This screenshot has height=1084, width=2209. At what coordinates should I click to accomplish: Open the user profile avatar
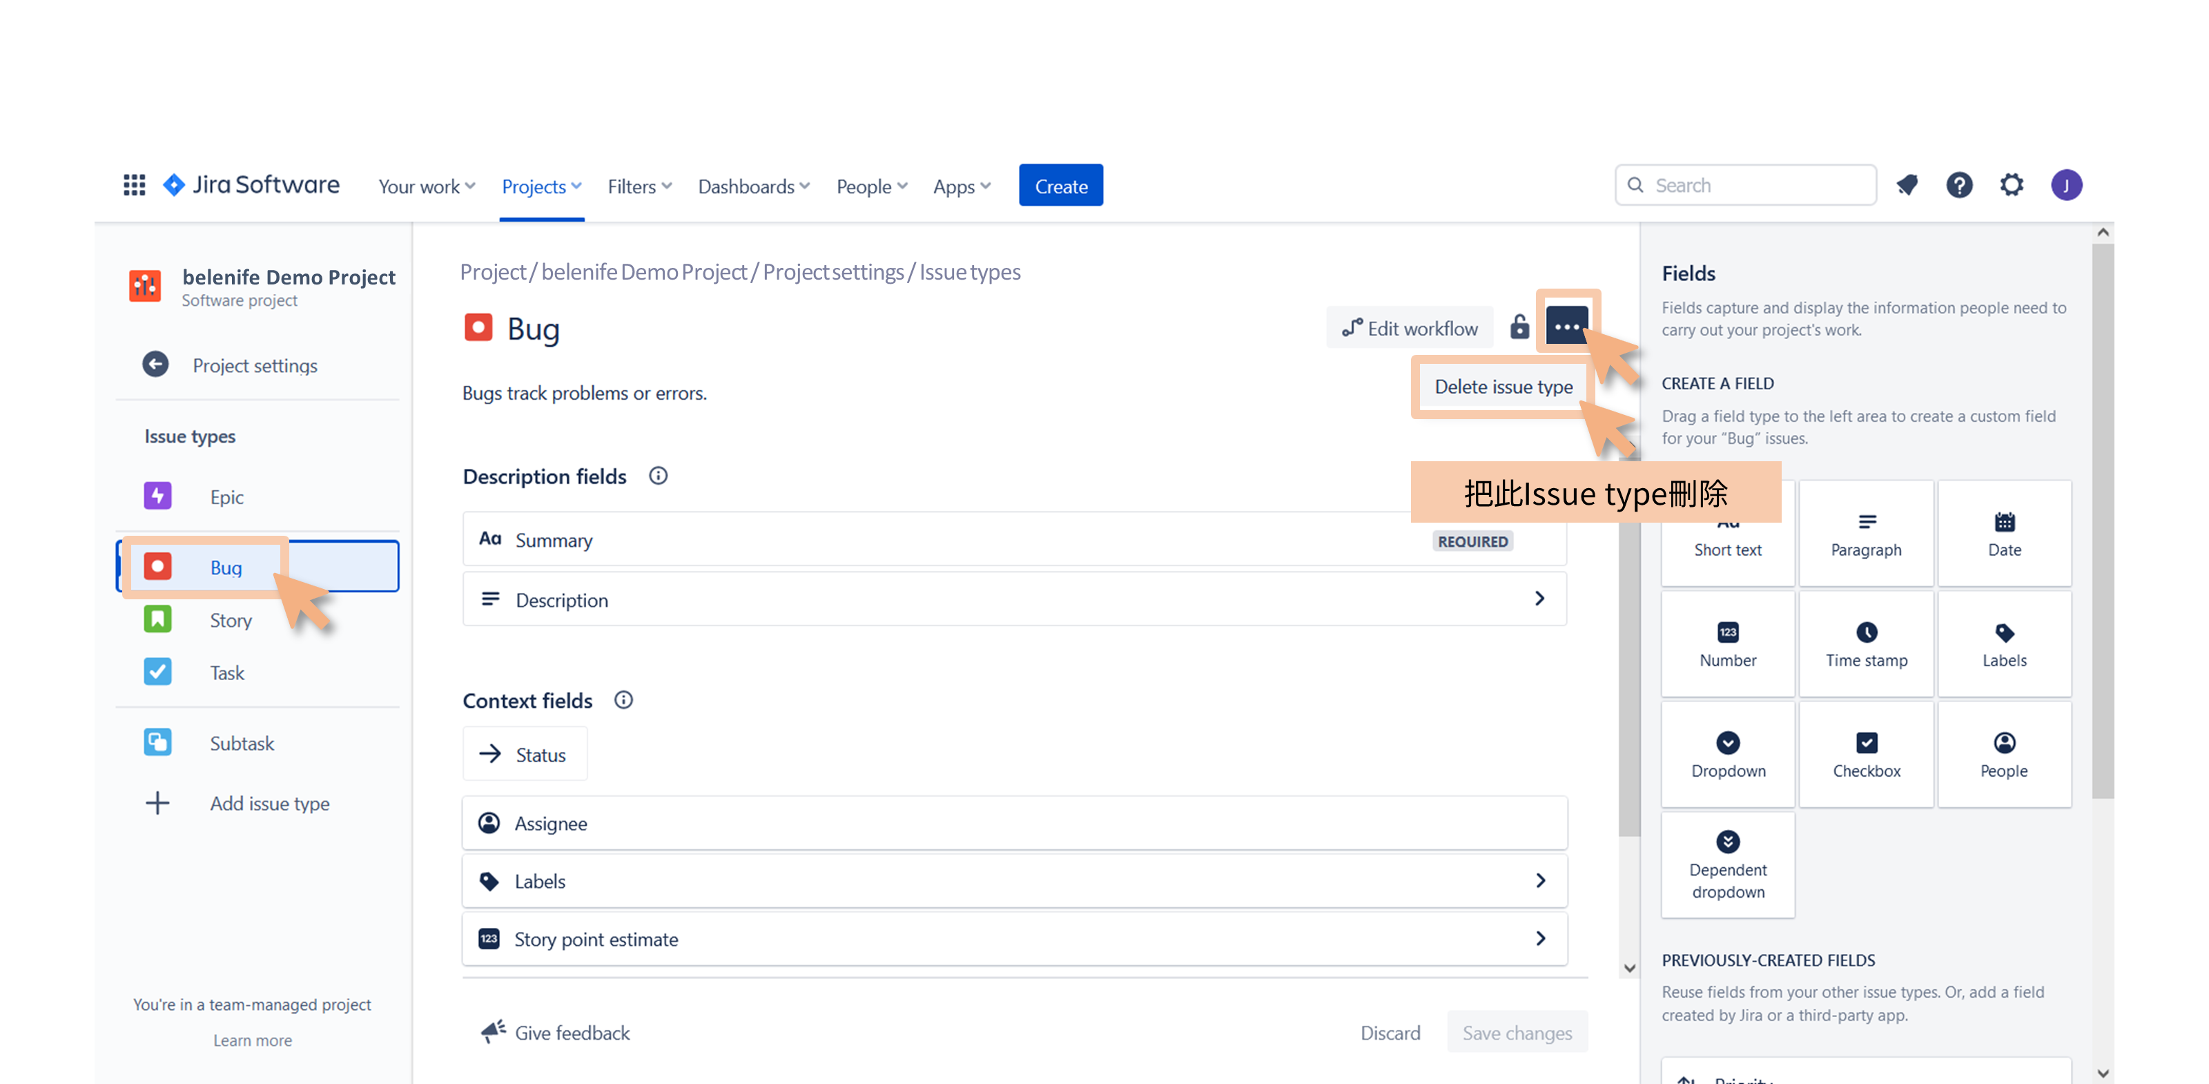tap(2066, 185)
